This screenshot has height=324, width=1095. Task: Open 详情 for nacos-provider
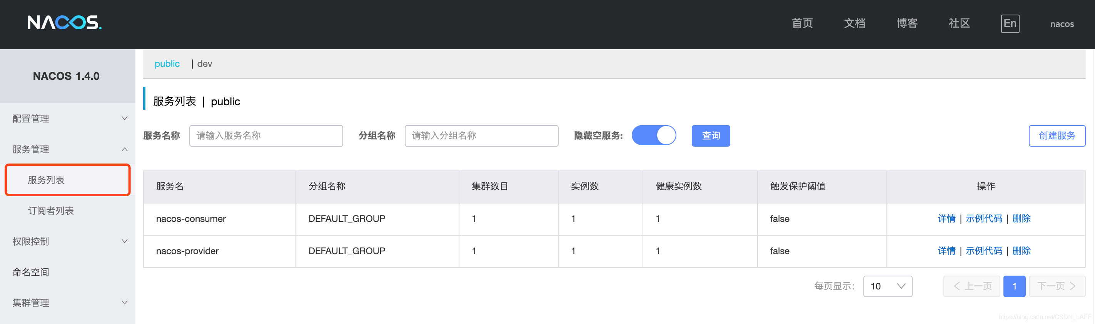(x=946, y=251)
